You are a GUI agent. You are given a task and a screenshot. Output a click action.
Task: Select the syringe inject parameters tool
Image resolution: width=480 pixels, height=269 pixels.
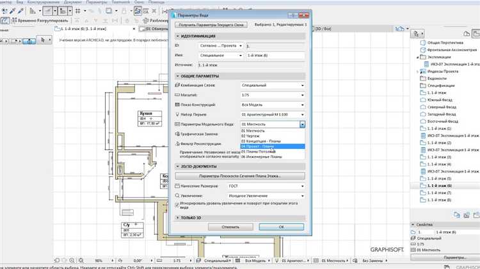coord(21,11)
